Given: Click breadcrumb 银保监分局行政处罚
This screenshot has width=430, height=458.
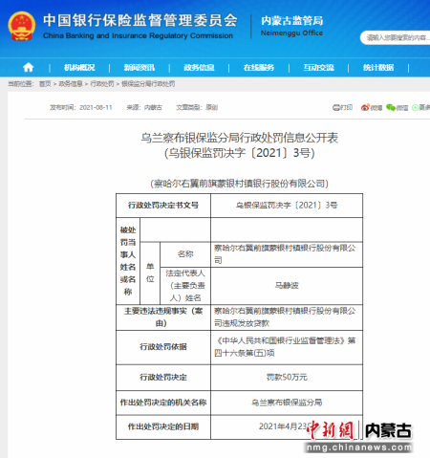Looking at the screenshot, I should (x=148, y=84).
